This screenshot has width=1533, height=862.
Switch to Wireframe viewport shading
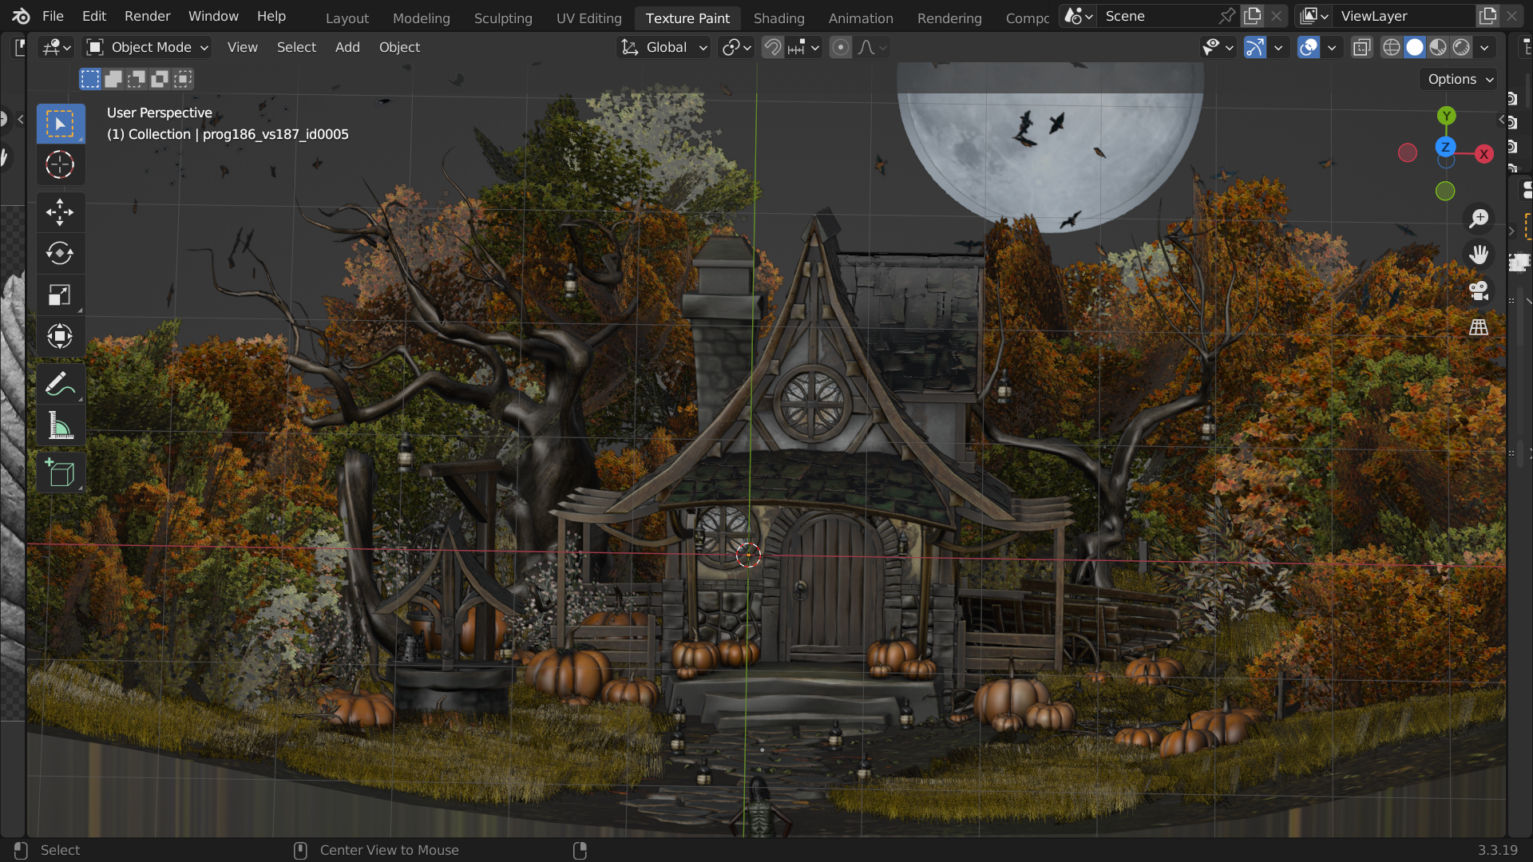(1391, 48)
